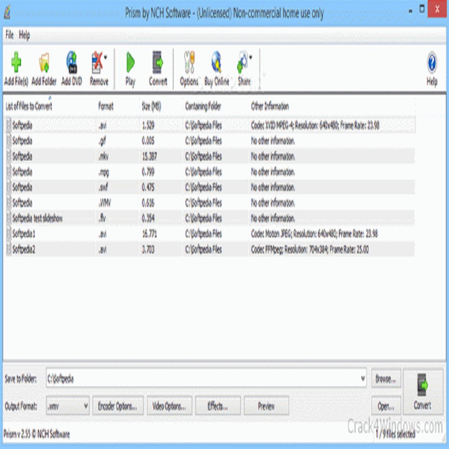Click the Add Folder toolbar icon
Screen dimensions: 449x449
[x=44, y=69]
